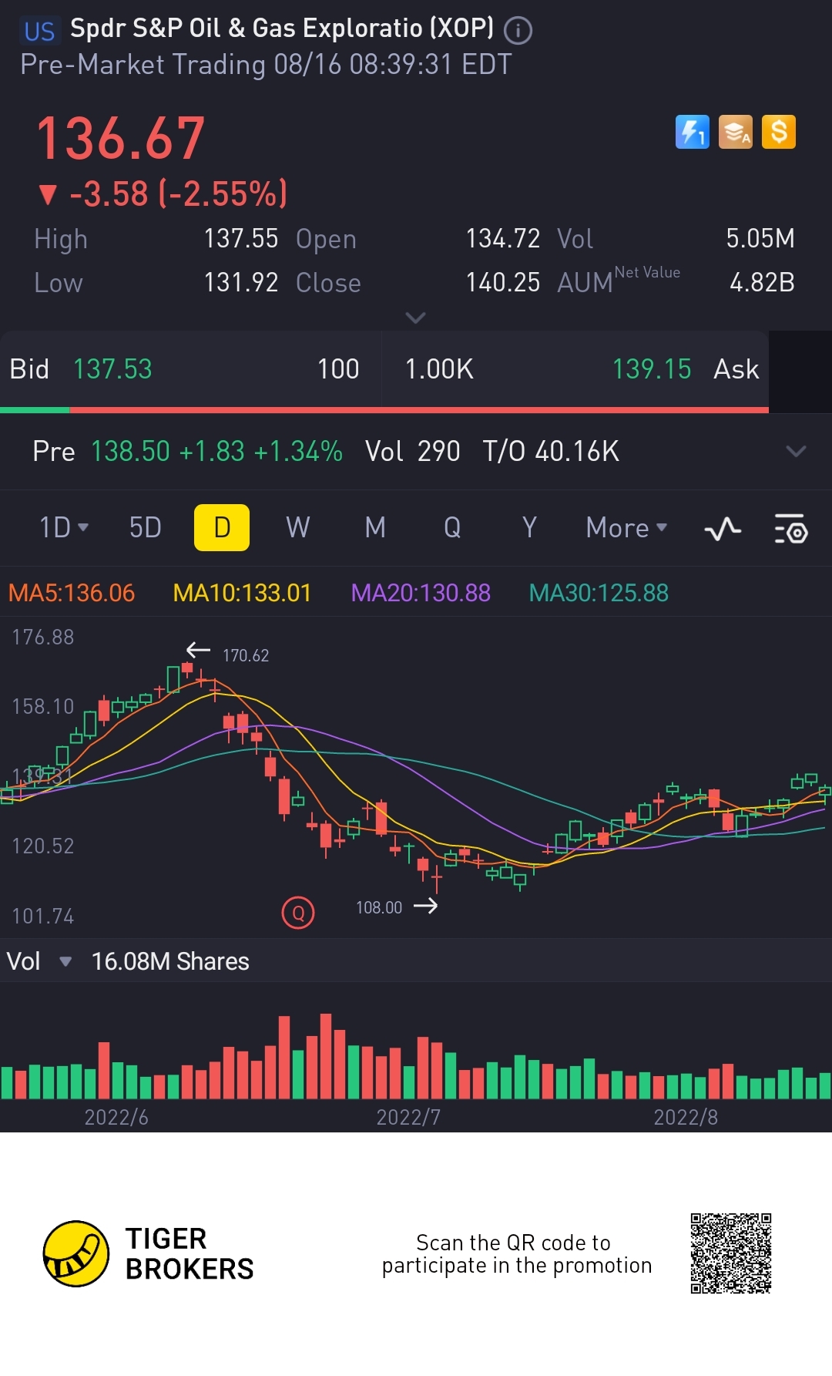The height and width of the screenshot is (1376, 832).
Task: Tap the orange layered stack badge
Action: (736, 132)
